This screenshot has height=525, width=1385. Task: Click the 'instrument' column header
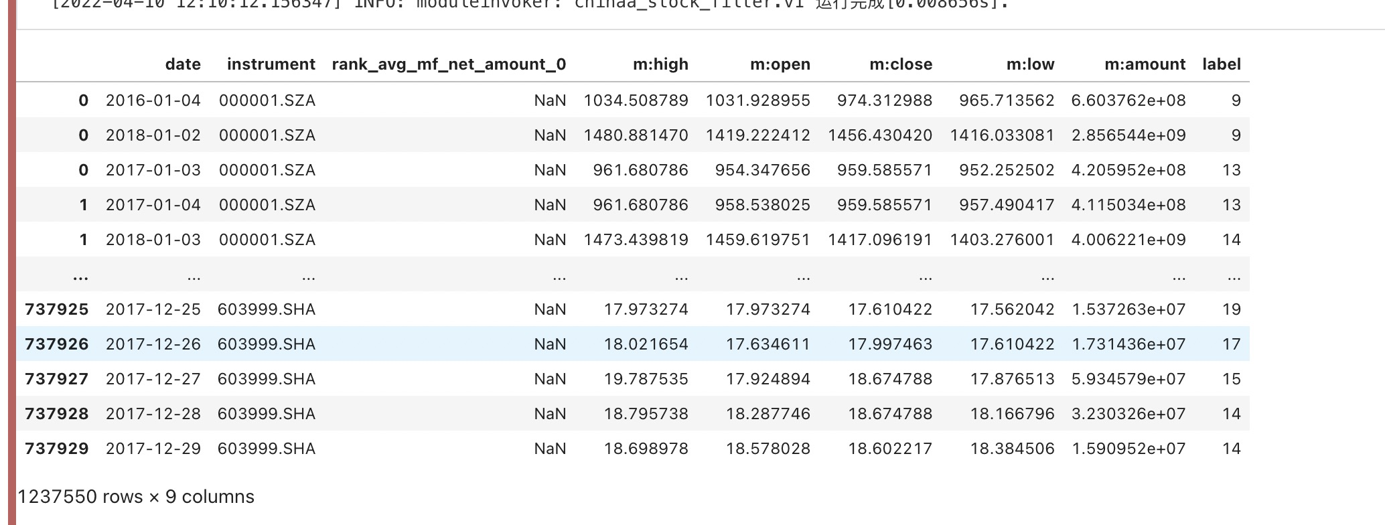point(271,64)
